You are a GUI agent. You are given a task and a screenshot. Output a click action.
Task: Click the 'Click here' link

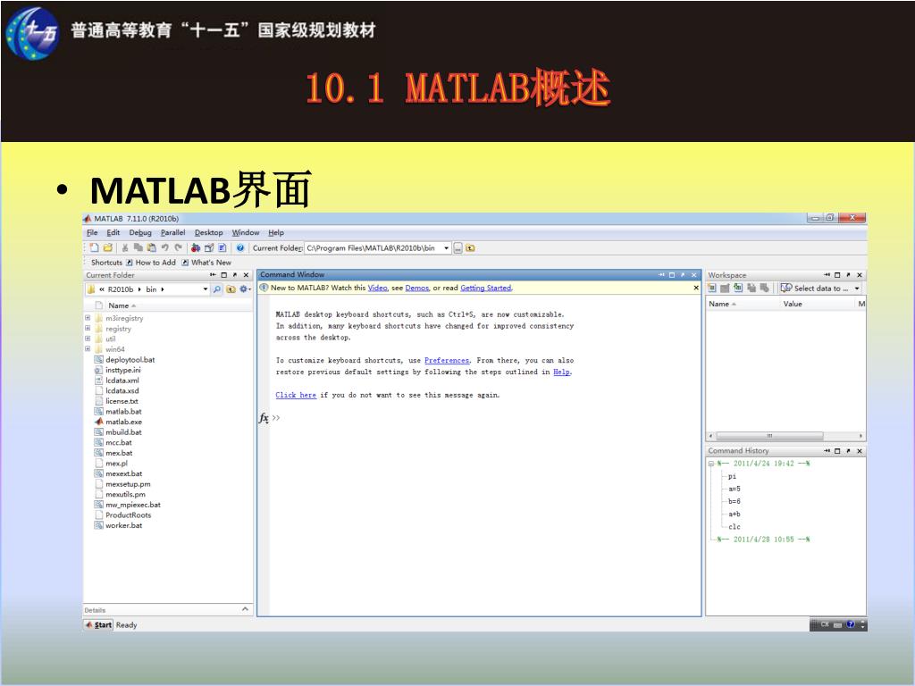coord(296,396)
